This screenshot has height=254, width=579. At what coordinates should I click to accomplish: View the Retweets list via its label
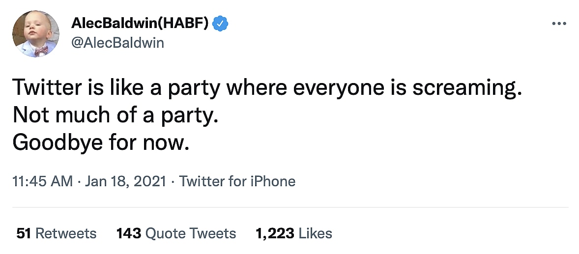(x=66, y=233)
